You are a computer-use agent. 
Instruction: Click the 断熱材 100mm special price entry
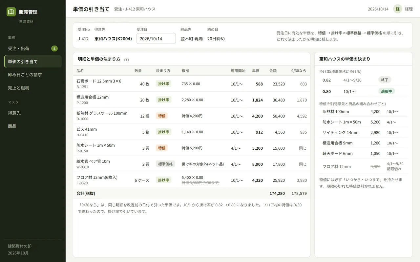click(x=364, y=112)
